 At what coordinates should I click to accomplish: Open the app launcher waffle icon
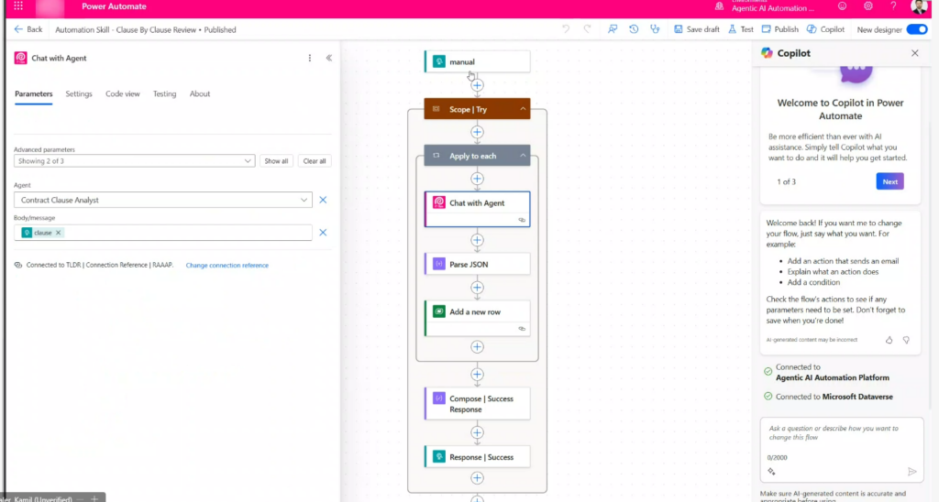click(x=18, y=6)
